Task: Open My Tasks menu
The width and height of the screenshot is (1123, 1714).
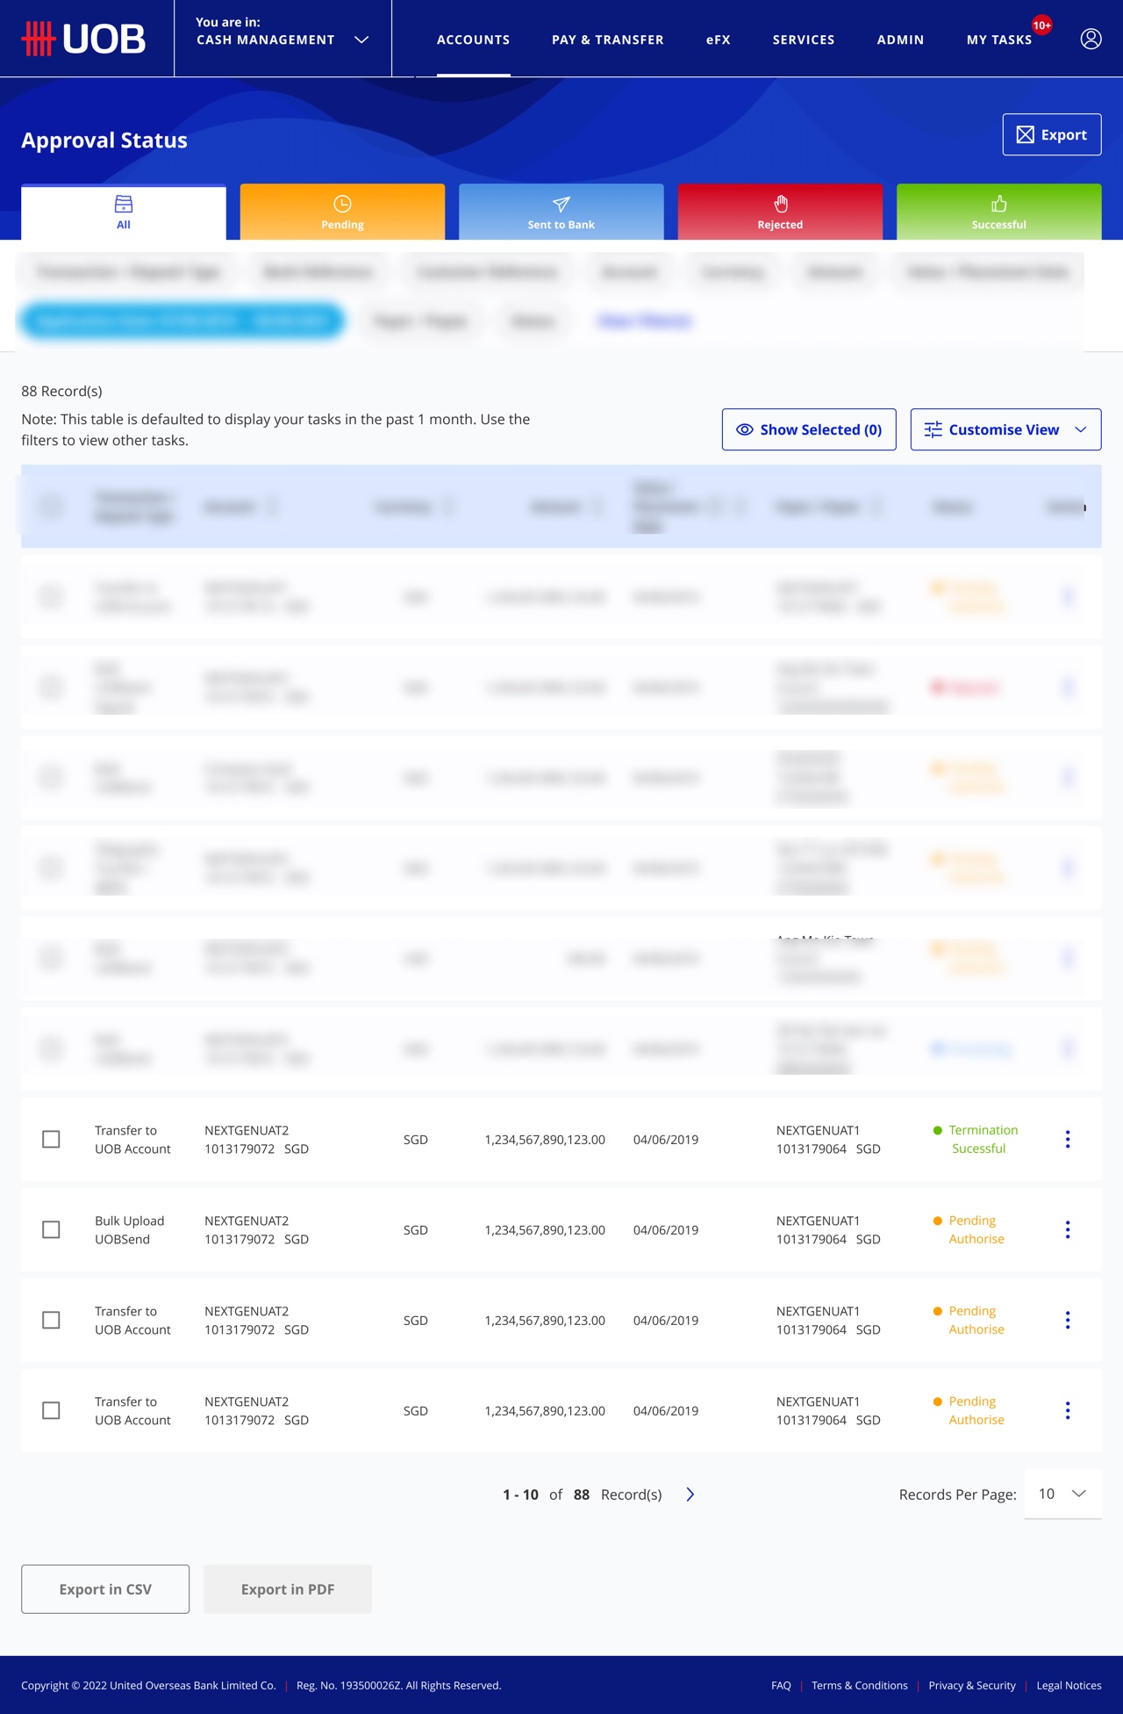Action: [999, 40]
